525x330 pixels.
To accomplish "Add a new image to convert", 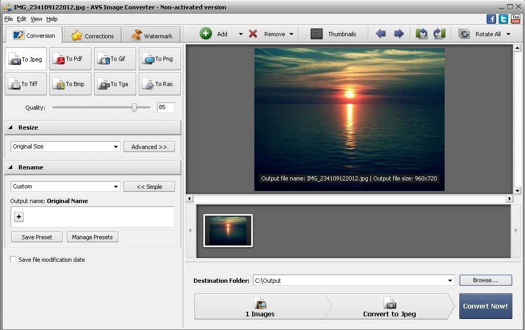I will tap(214, 33).
